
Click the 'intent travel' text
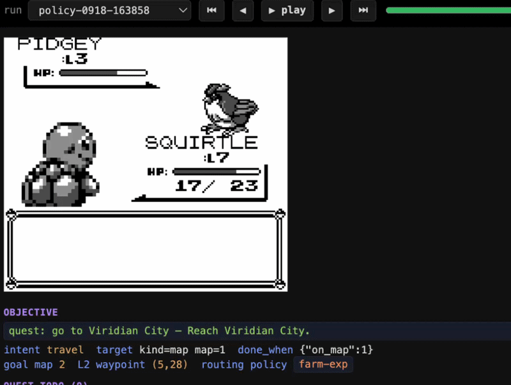[43, 350]
